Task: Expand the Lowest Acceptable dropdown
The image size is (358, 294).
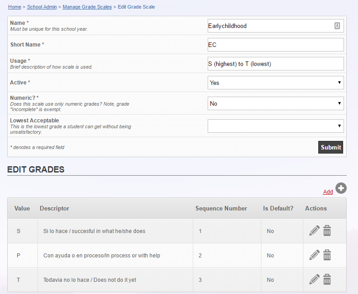Action: click(275, 126)
